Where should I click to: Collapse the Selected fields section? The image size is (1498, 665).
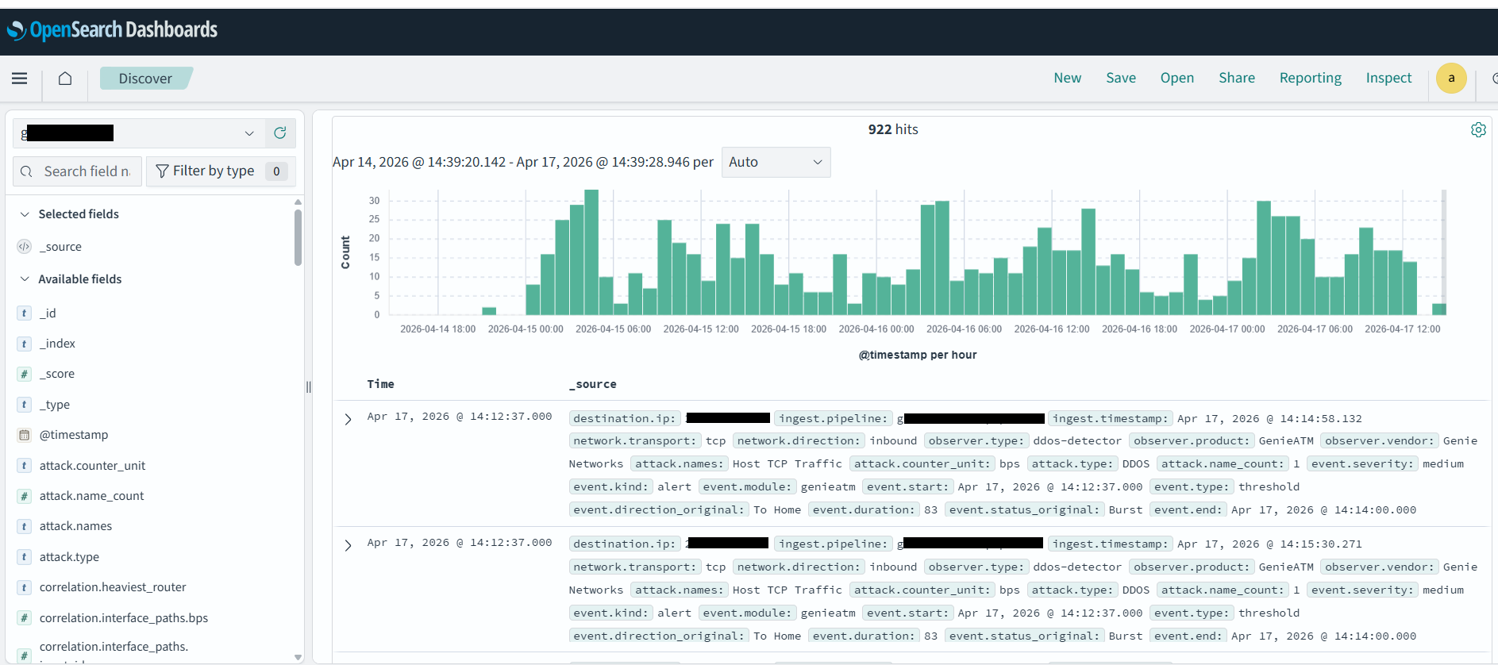pos(25,214)
